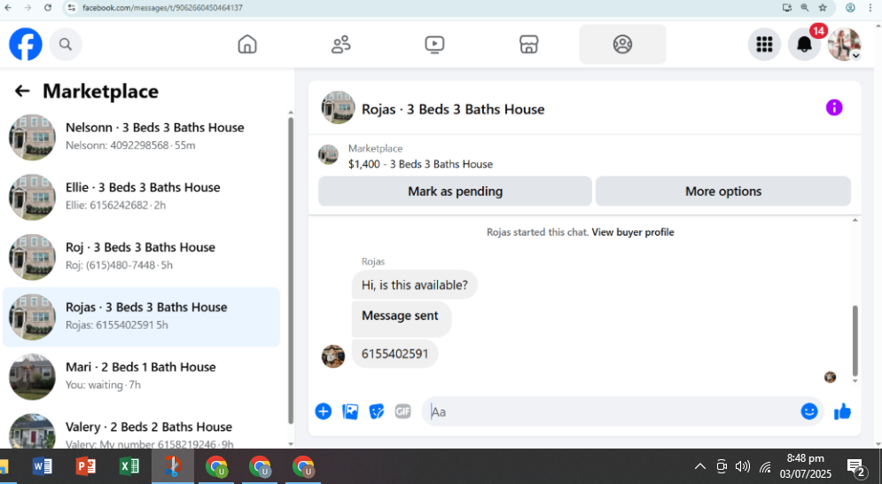Screen dimensions: 882x484
Task: Click Rojas avatar in chat header
Action: [x=338, y=107]
